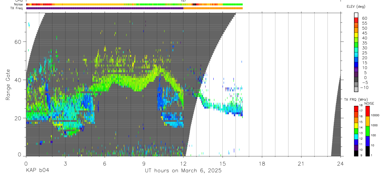Click the '50' label on ELEV legend
This screenshot has width=383, height=177.
pos(365,28)
